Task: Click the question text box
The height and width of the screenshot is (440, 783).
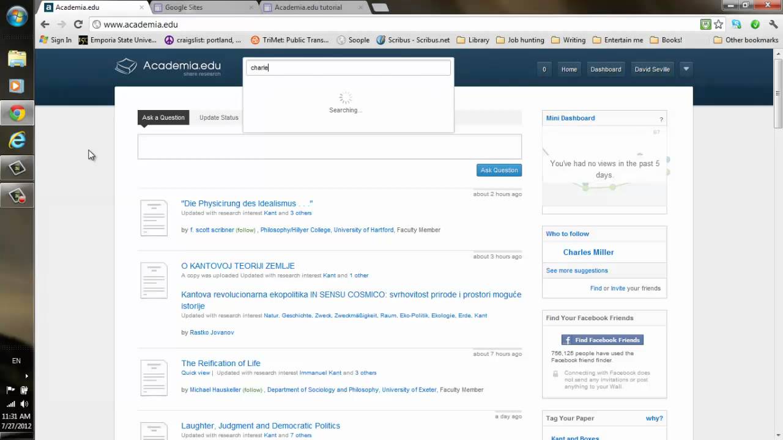Action: point(330,147)
